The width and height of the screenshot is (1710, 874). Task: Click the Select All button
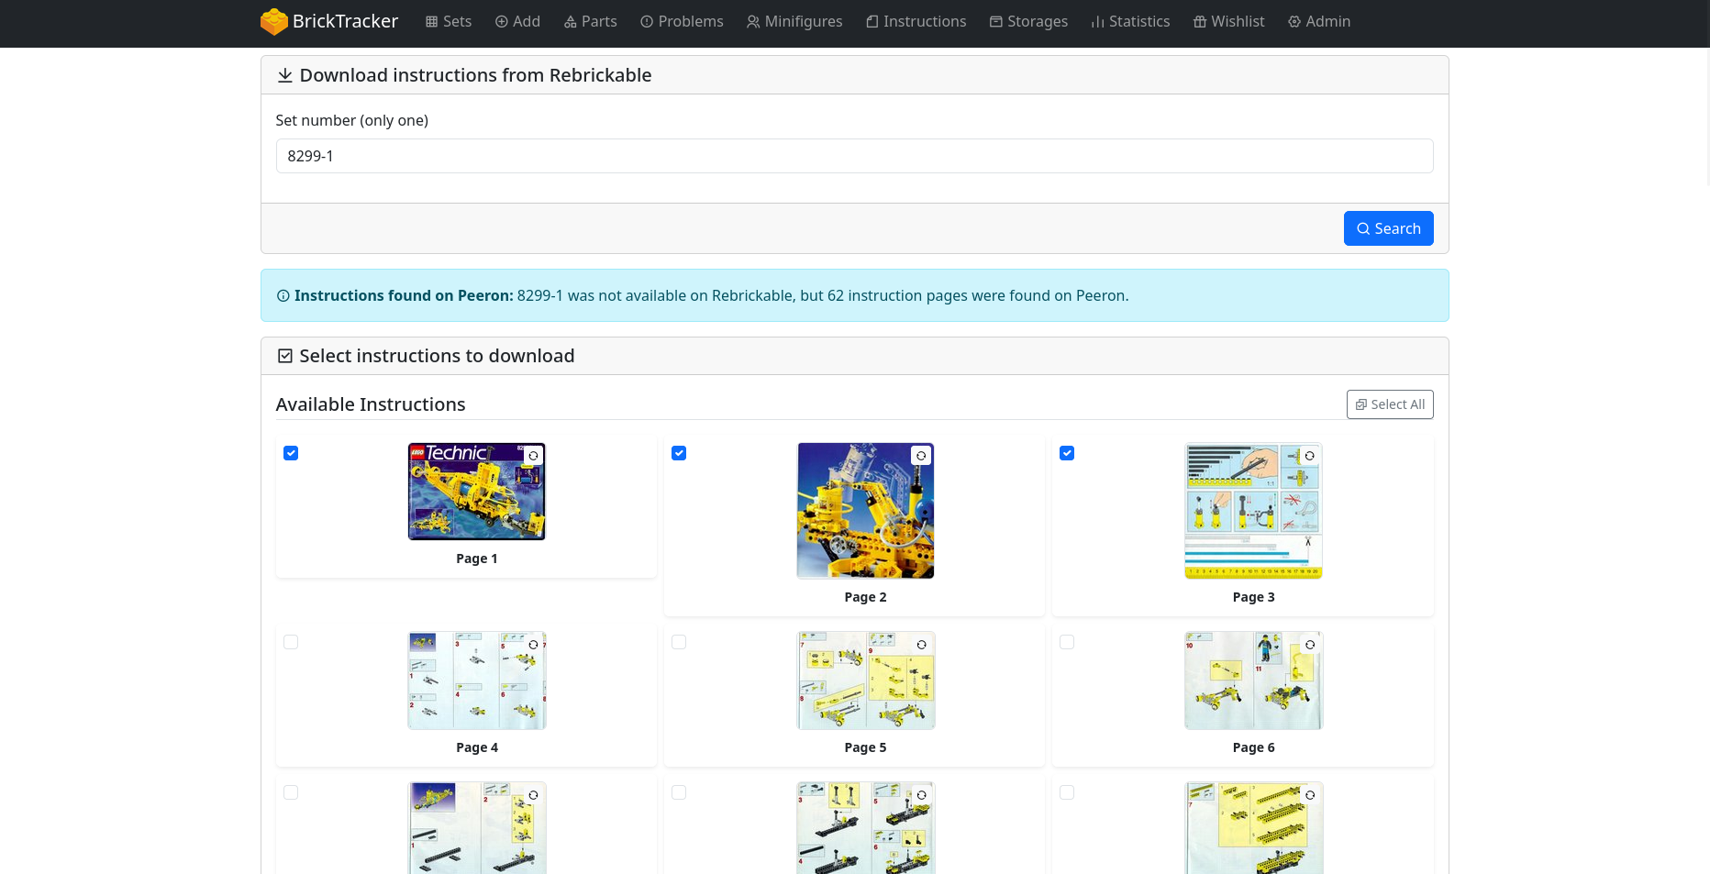pos(1389,404)
